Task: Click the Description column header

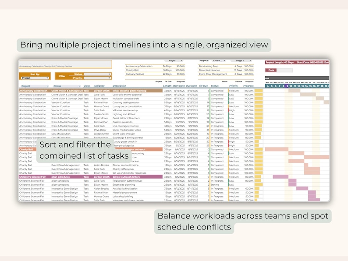Action: click(x=119, y=86)
